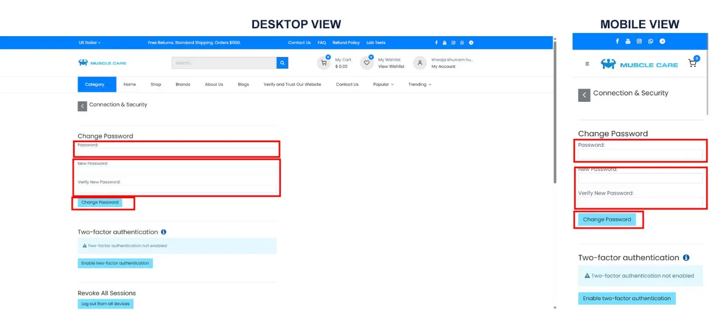Screen dimensions: 719x310
Task: Open the Brands menu item
Action: pos(183,84)
